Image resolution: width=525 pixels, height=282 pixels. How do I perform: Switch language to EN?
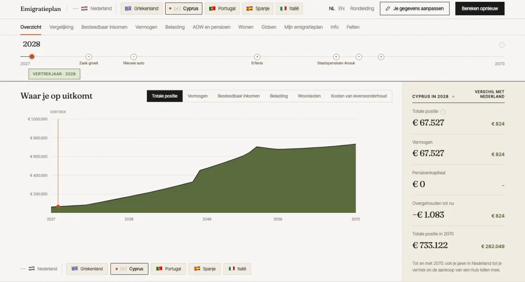341,9
